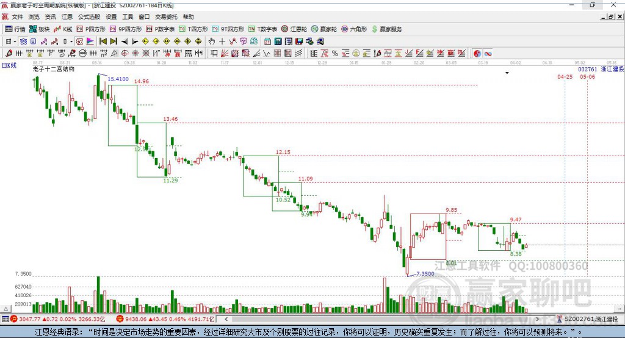Open the calendar icon
Image resolution: width=625 pixels, height=338 pixels.
(267, 41)
